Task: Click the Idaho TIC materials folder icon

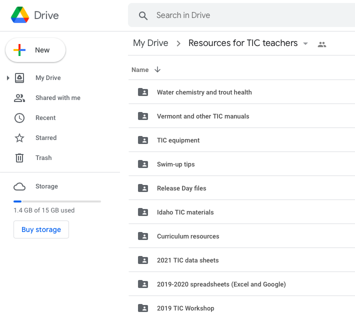Action: click(143, 212)
